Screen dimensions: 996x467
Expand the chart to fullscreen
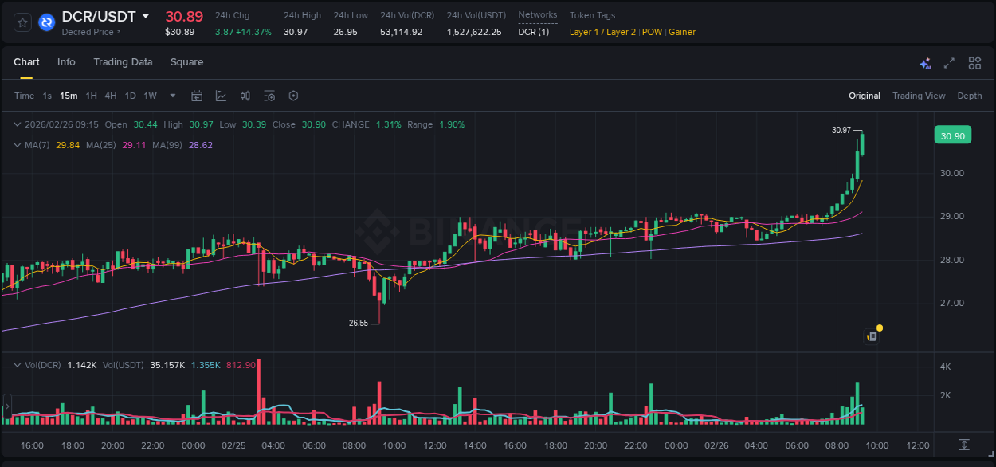coord(948,62)
